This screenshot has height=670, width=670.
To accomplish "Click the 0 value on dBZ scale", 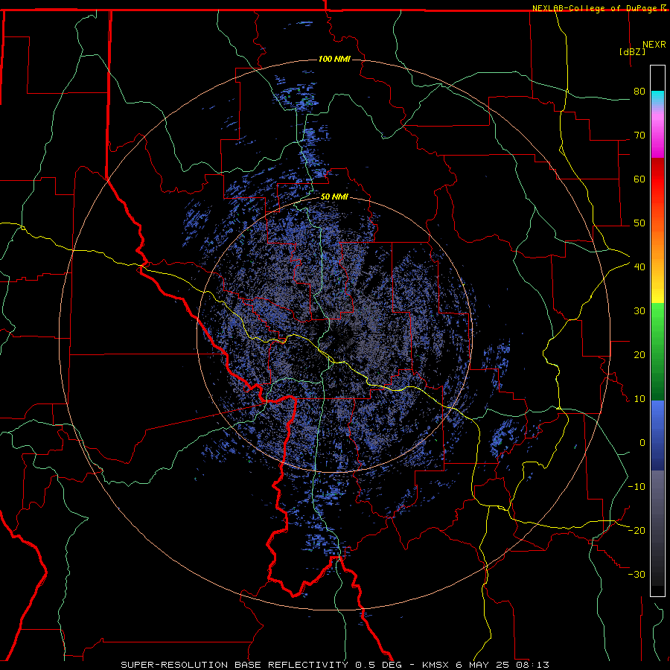I will coord(642,443).
